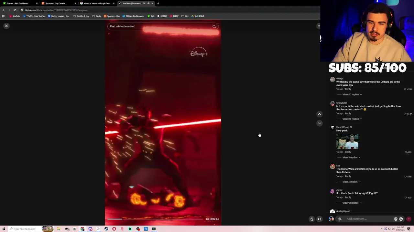Open the Audio bookmark folder

click(96, 16)
